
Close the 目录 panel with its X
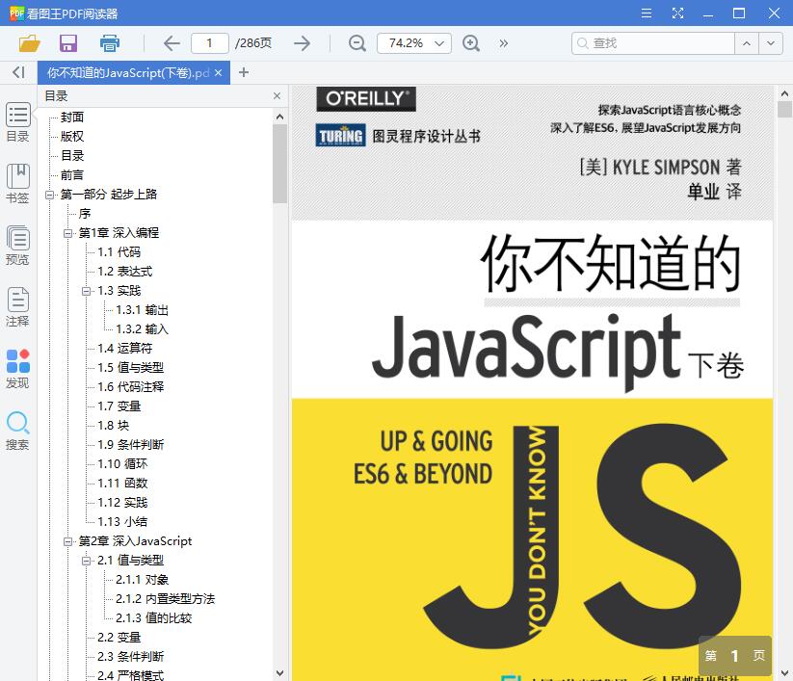pos(277,95)
